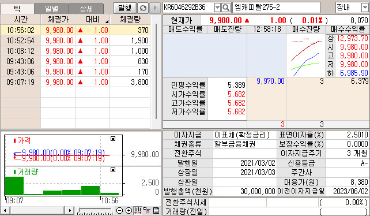Click the play arrow icon beside refresh
Screen dimensions: 370x216
tap(155, 8)
